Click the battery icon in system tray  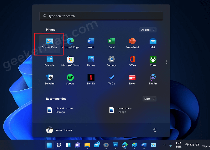197,145
